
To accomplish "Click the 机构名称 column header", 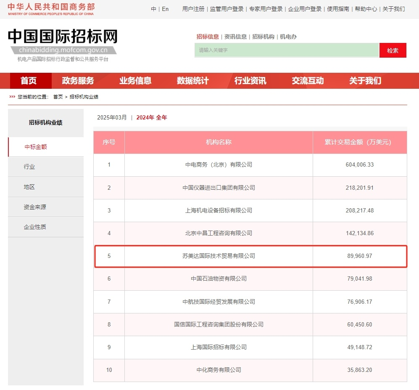I will pos(219,142).
